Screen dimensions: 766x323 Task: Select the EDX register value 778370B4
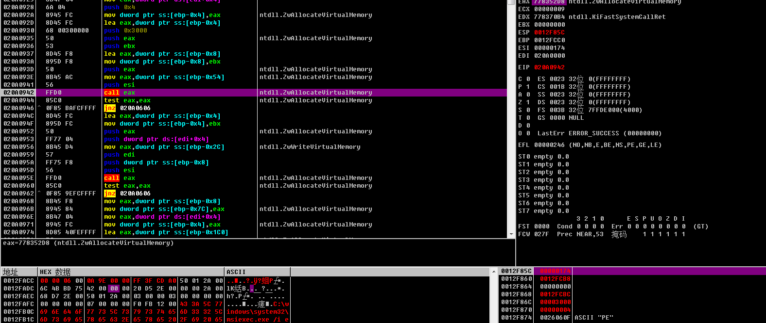coord(549,17)
